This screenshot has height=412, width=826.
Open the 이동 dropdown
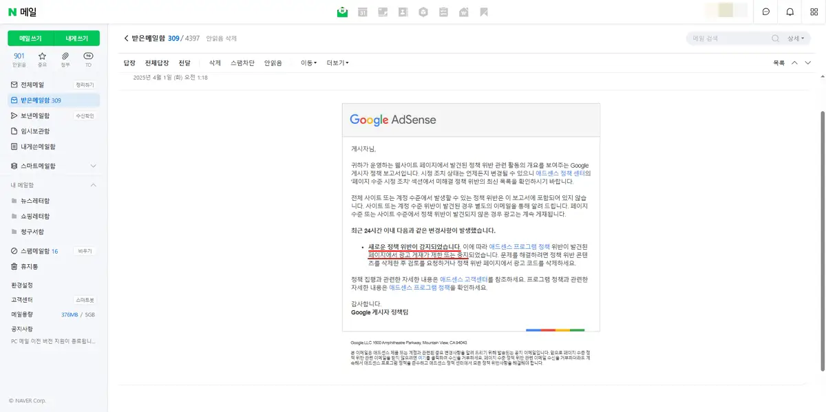(x=308, y=63)
